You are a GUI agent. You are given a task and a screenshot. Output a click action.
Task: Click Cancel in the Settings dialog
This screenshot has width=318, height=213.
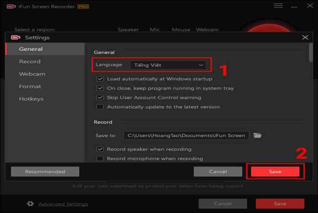pos(218,172)
